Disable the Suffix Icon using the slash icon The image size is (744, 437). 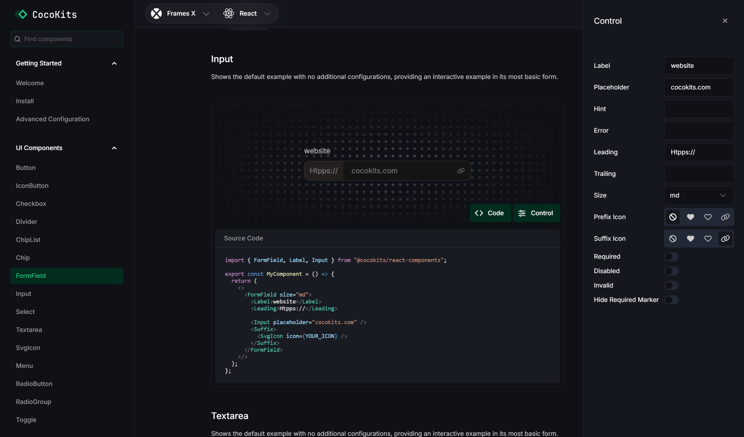(x=673, y=239)
